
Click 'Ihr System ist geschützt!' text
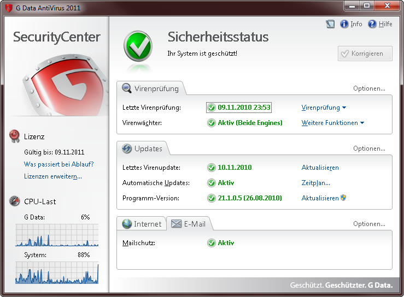coord(202,54)
